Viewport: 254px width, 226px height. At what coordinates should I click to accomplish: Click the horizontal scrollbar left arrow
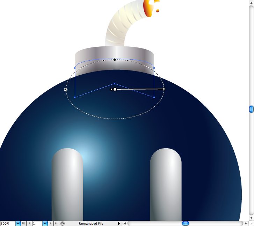[x=124, y=223]
